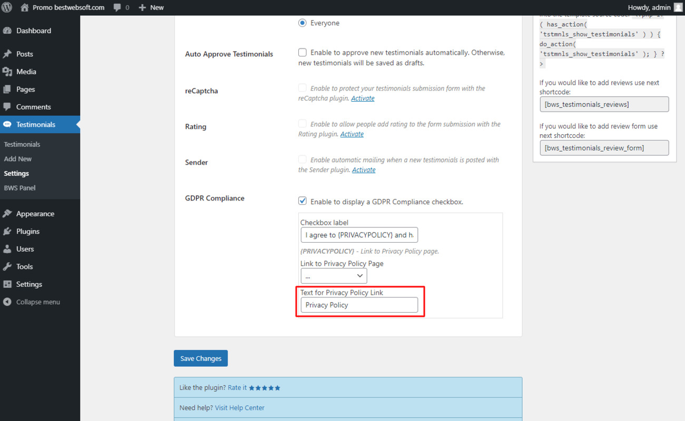Click the Tools wrench icon

pyautogui.click(x=7, y=266)
